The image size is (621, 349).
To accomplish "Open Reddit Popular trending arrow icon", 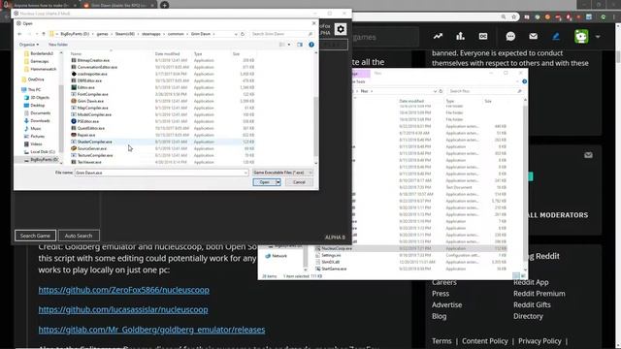I will (x=438, y=37).
